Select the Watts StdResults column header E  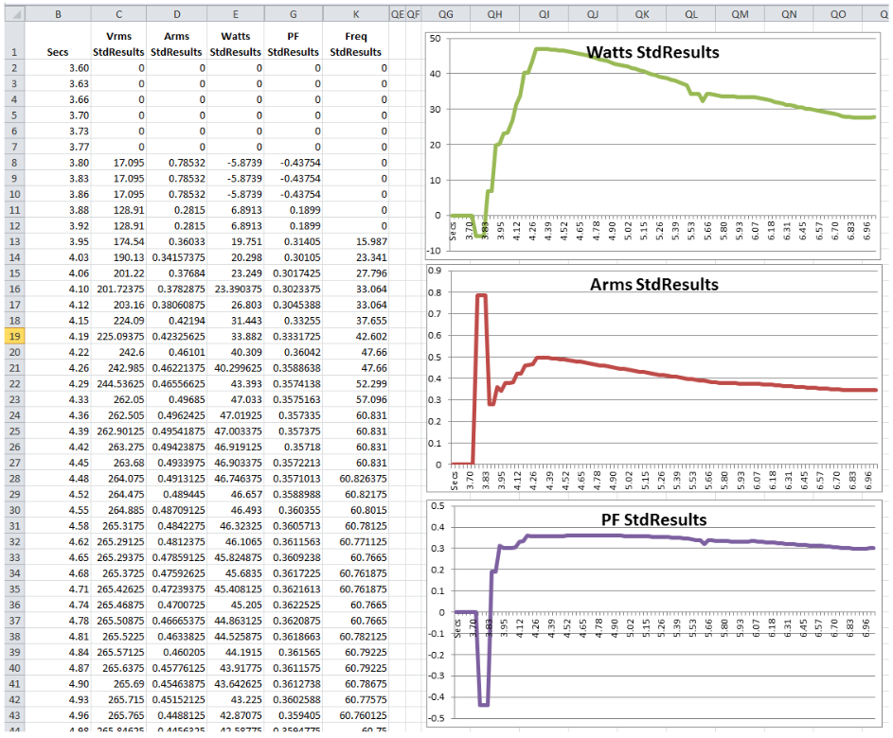coord(235,14)
